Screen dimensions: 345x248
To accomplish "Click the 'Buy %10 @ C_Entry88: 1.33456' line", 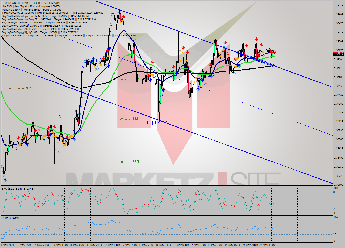I will [x=42, y=26].
